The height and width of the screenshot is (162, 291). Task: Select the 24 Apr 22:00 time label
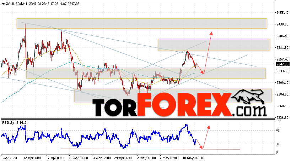pyautogui.click(x=101, y=158)
